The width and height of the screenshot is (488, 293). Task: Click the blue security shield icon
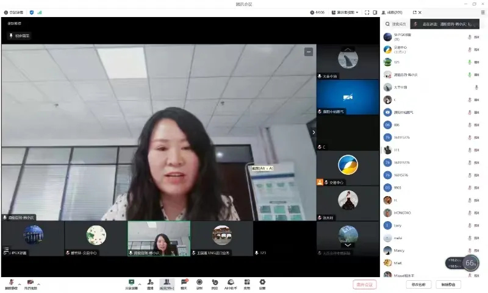[x=32, y=12]
